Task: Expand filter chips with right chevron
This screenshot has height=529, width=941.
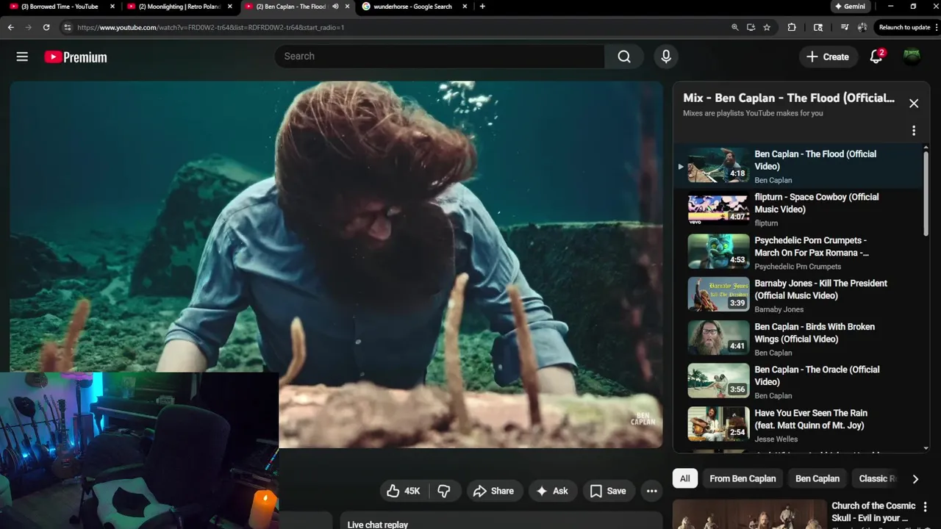Action: tap(915, 479)
